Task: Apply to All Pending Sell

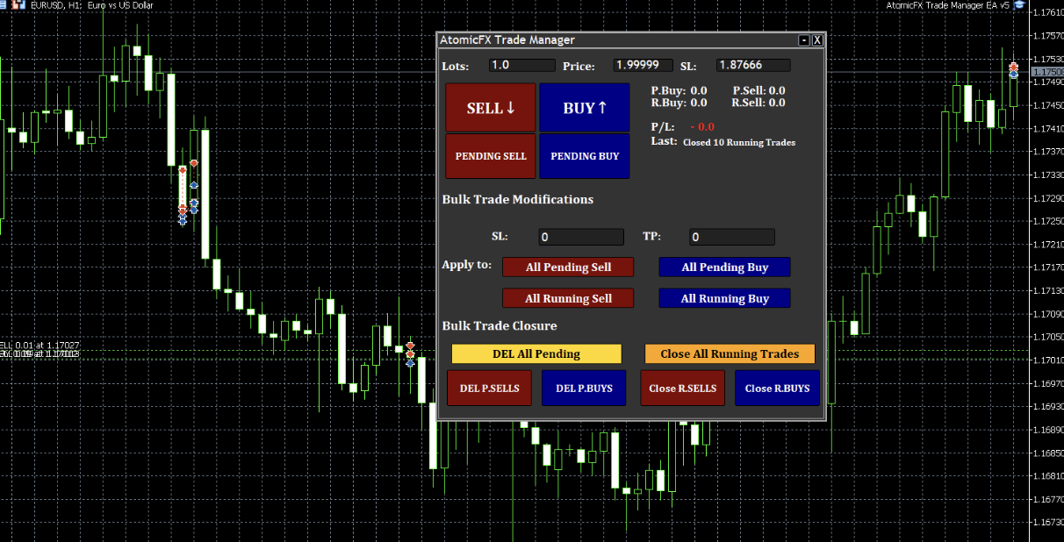Action: point(568,267)
